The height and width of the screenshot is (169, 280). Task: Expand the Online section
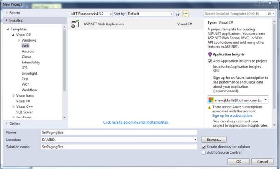point(6,124)
